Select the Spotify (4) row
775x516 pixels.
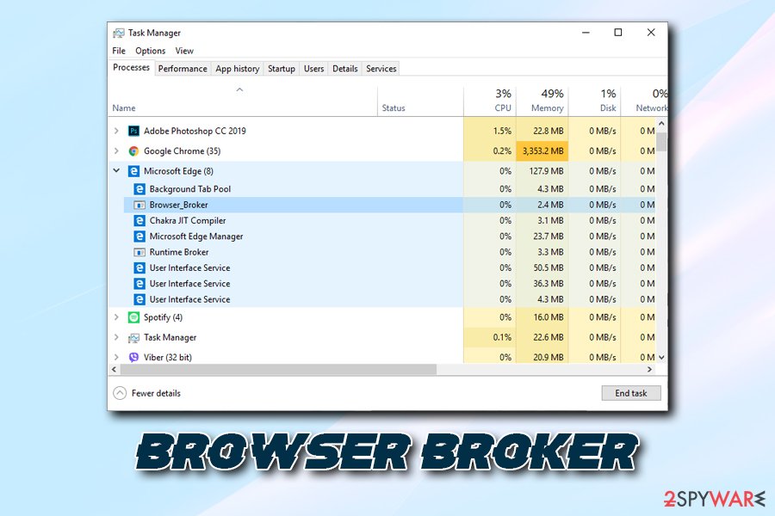pos(381,317)
